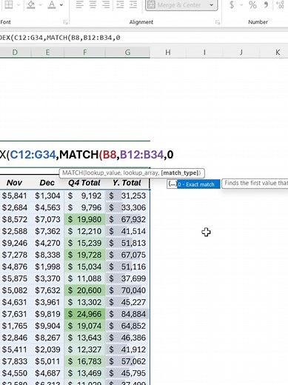Click the in-cell formula text C12:G34
The height and width of the screenshot is (385, 288).
tap(33, 155)
